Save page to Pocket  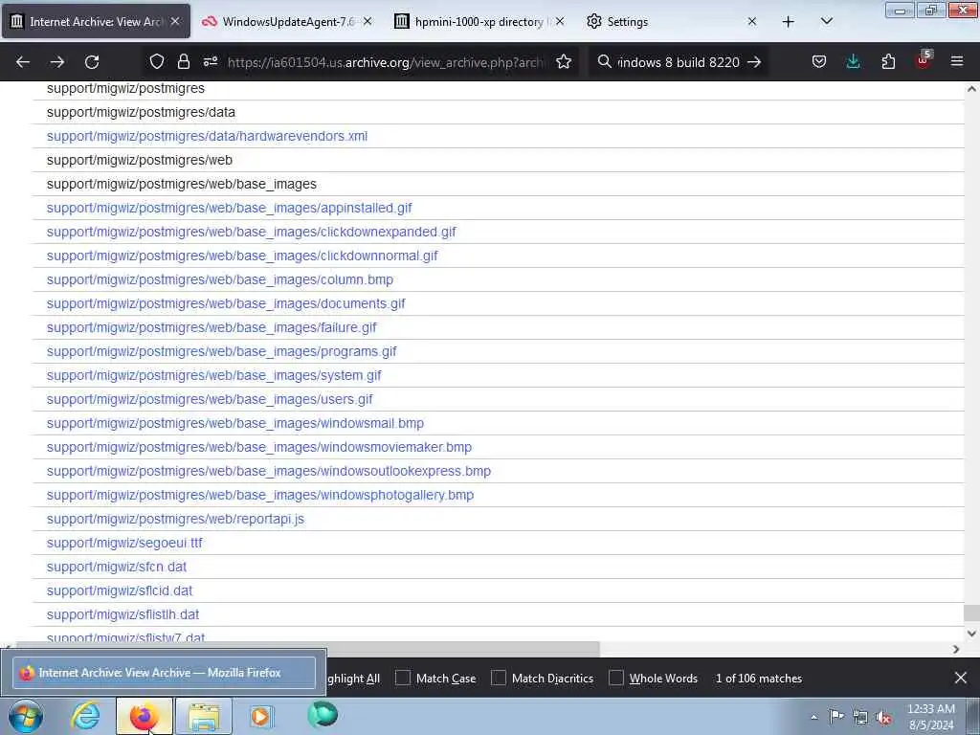[819, 61]
